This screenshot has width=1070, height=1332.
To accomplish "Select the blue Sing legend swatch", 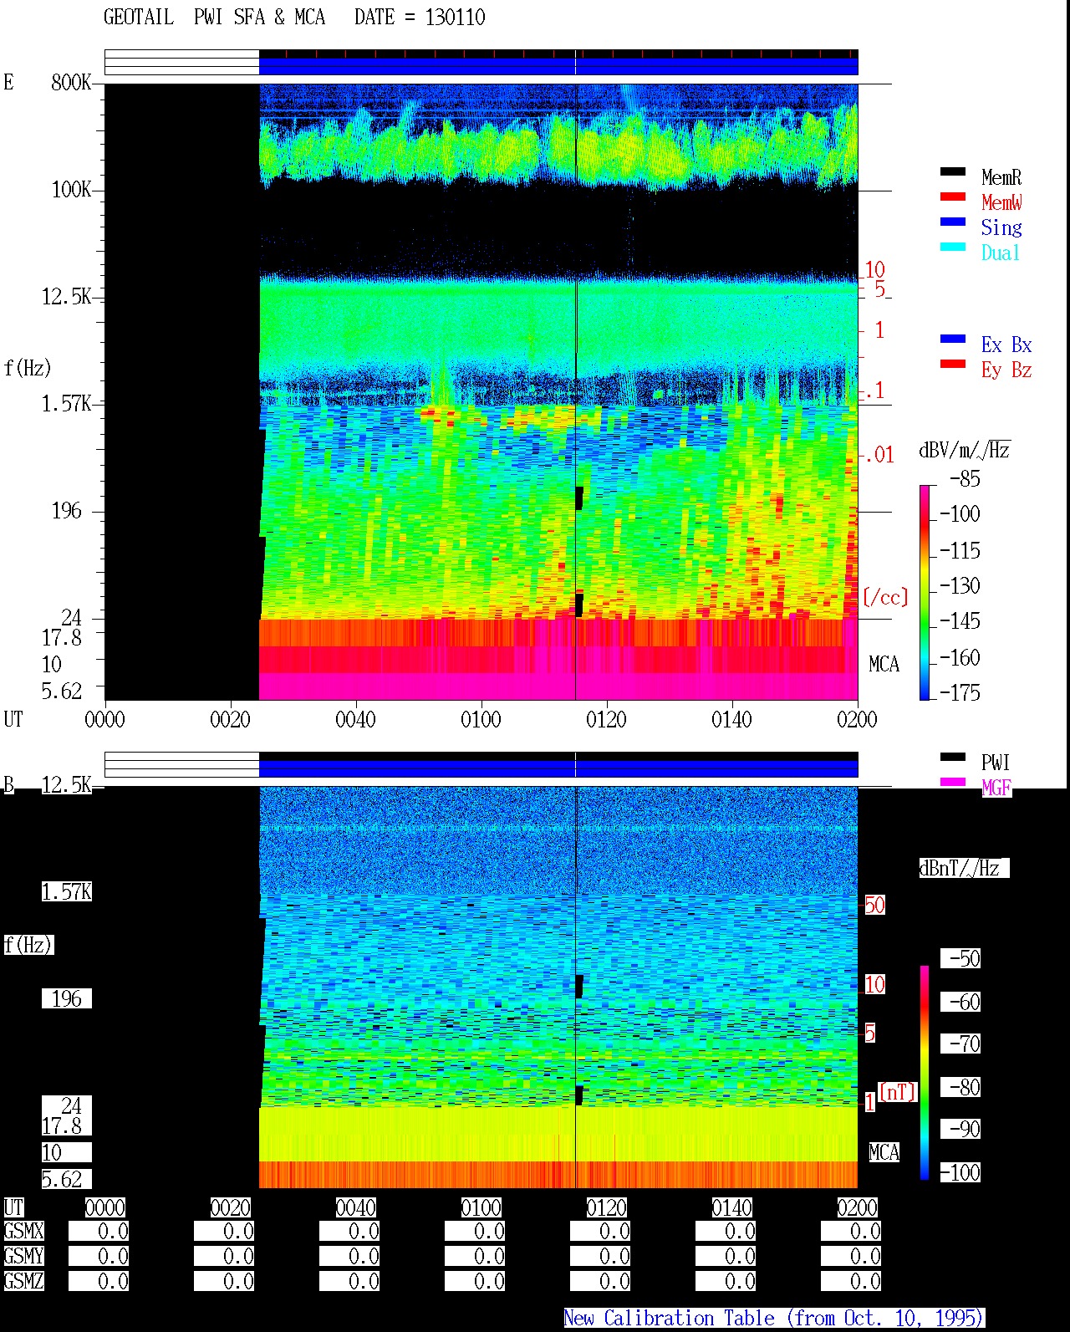I will pos(953,222).
